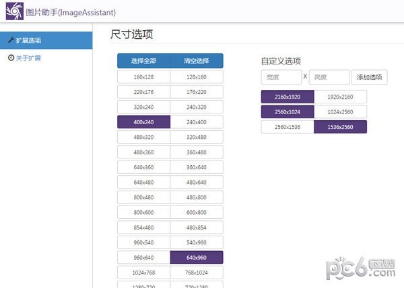
Task: Deselect the custom 2160x1920 option
Action: [x=288, y=97]
